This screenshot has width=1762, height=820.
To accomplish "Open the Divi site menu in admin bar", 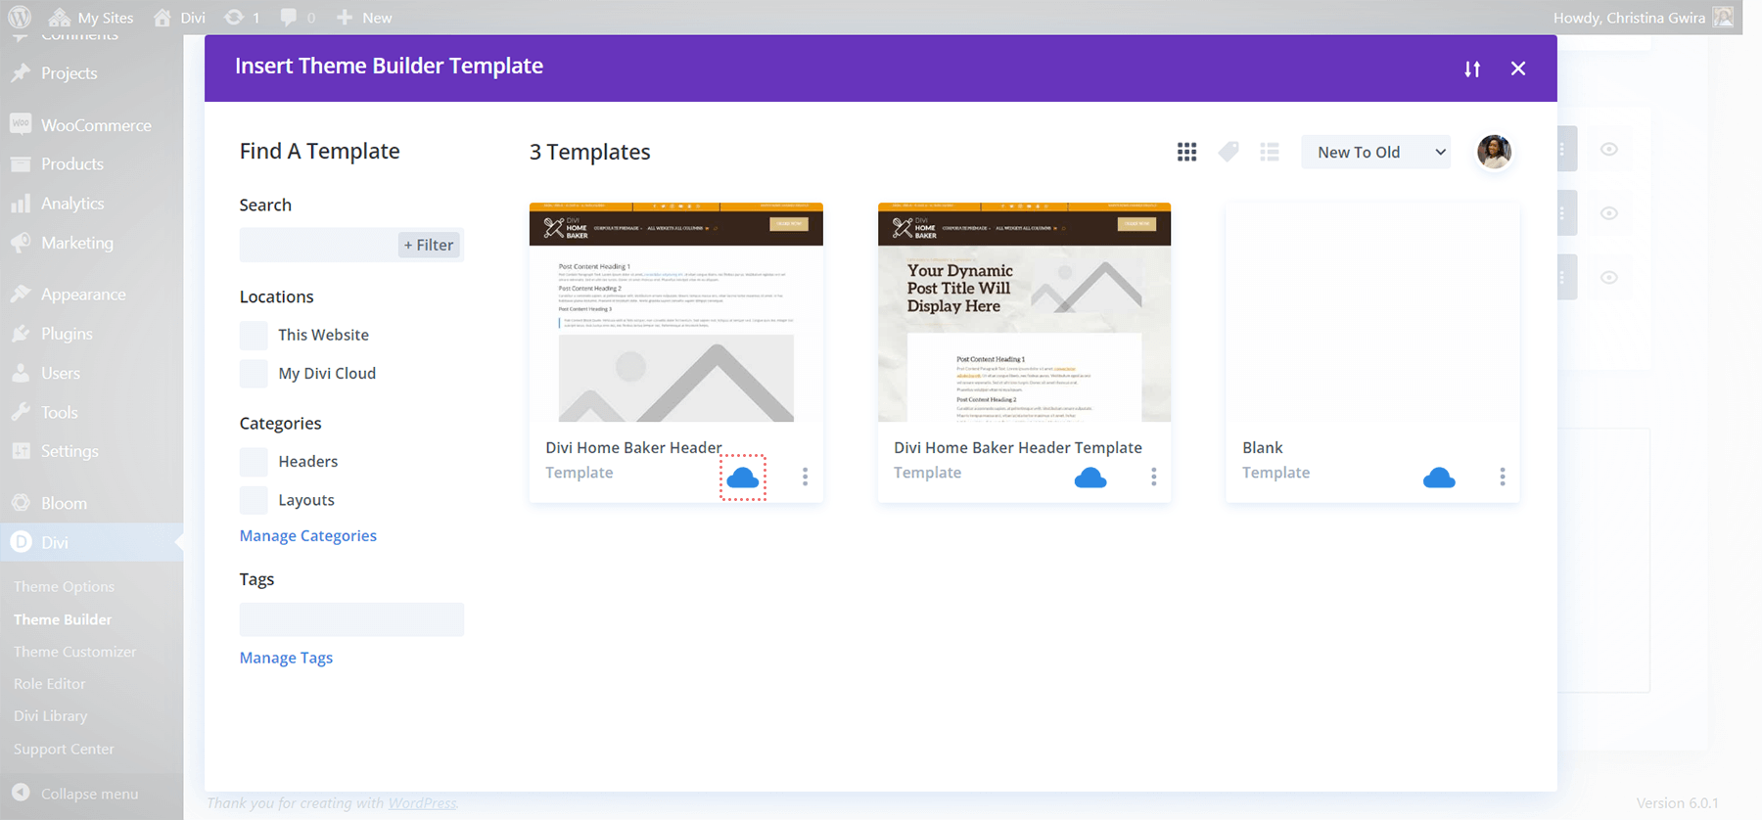I will pyautogui.click(x=179, y=18).
